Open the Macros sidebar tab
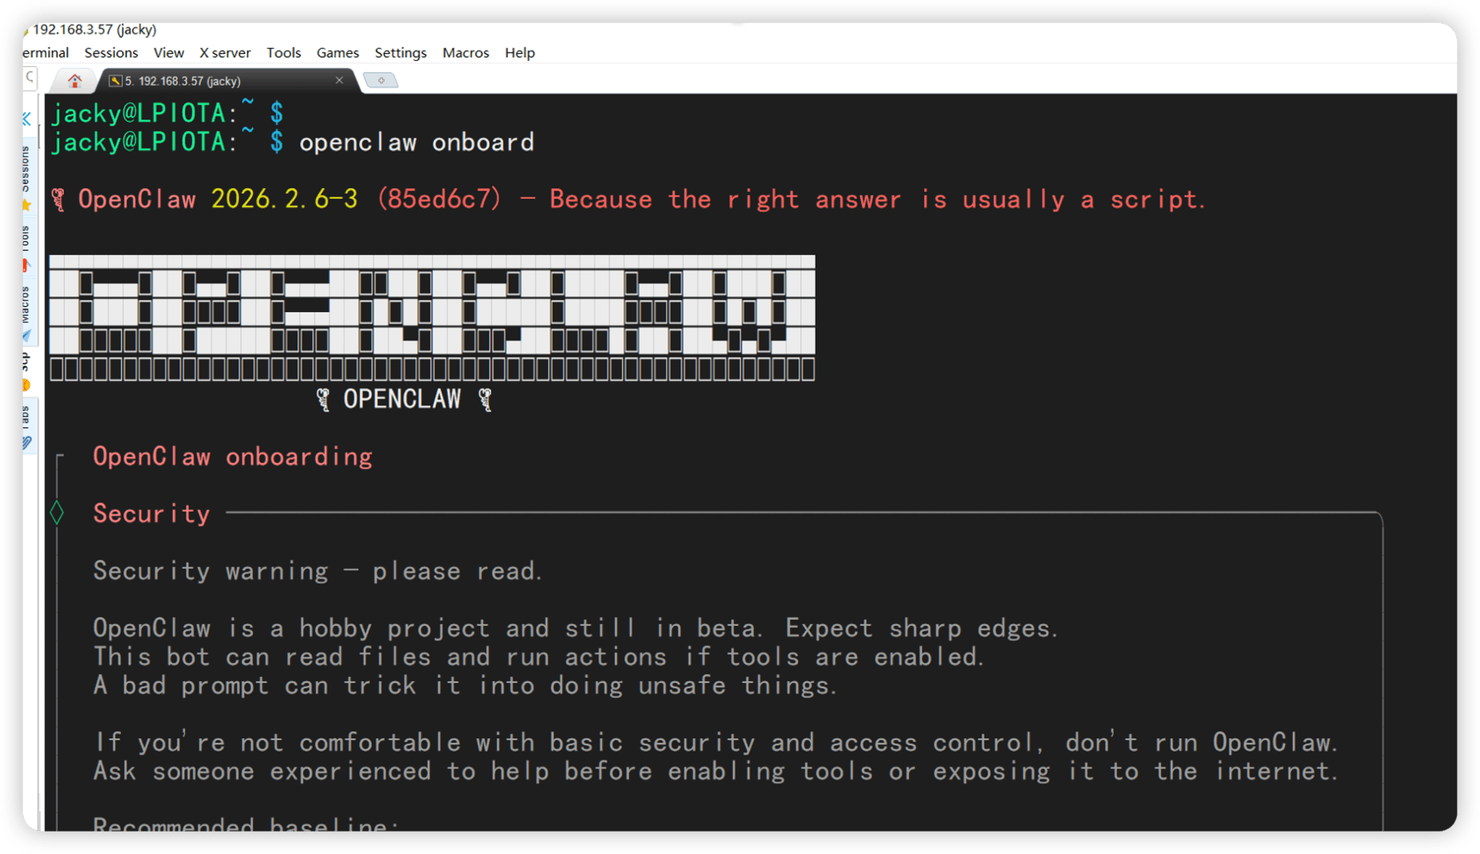The image size is (1480, 854). coord(25,304)
